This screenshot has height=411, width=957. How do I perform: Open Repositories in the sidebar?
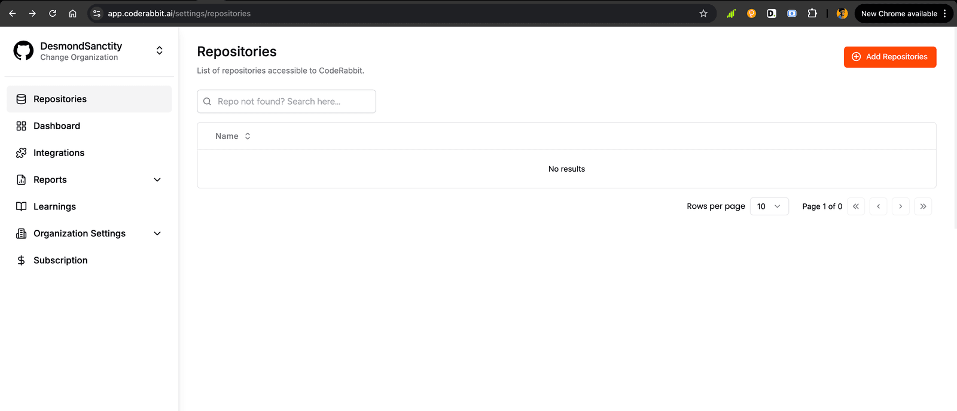[x=60, y=99]
